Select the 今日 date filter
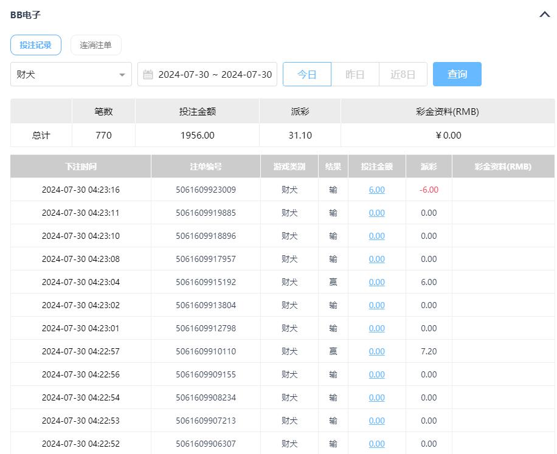Screen dimensions: 557x454 coord(307,74)
